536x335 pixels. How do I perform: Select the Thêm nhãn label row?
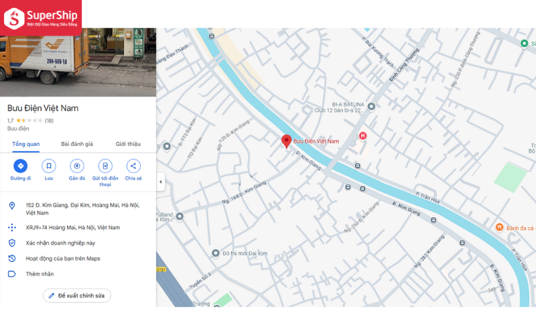[x=78, y=274]
